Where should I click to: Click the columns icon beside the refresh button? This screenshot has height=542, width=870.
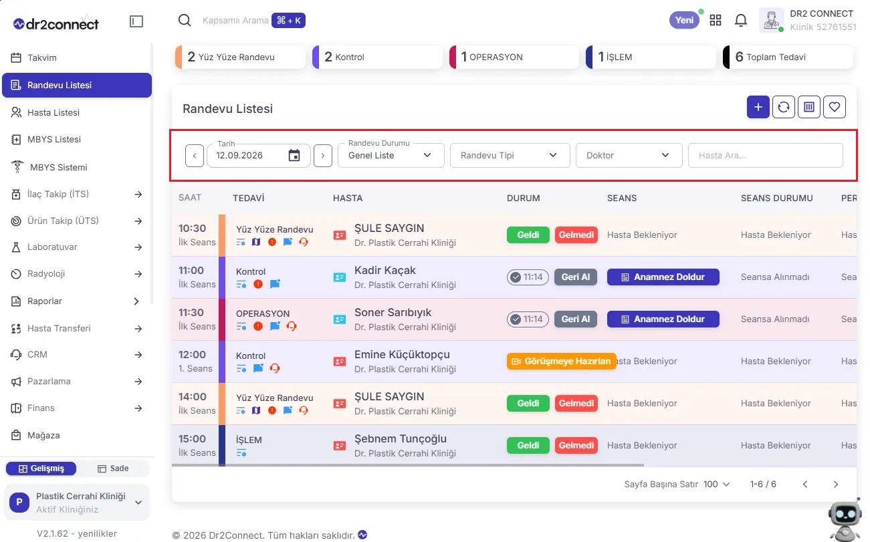click(809, 107)
